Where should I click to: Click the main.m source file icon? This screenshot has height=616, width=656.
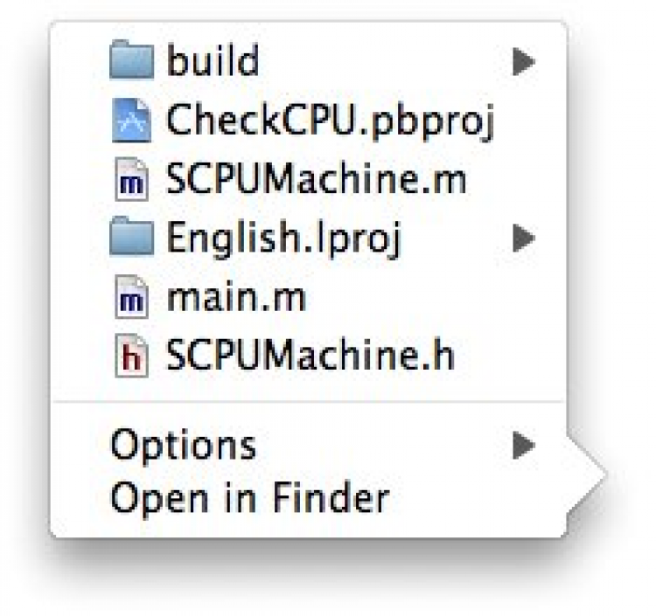pyautogui.click(x=132, y=300)
